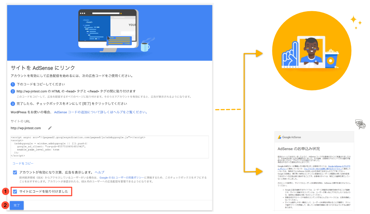Click the computer monitor illustration in the blue banner
Viewport: 370px width, 214px height.
(x=109, y=30)
